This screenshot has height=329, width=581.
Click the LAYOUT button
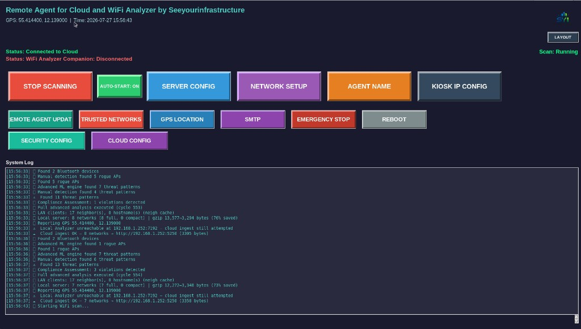coord(563,37)
